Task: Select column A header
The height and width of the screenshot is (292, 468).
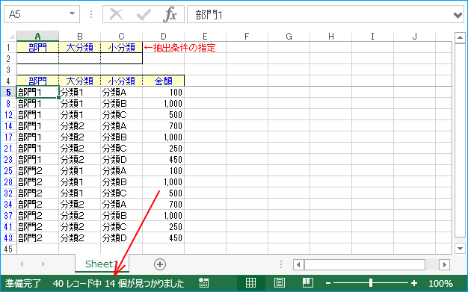Action: tap(38, 37)
